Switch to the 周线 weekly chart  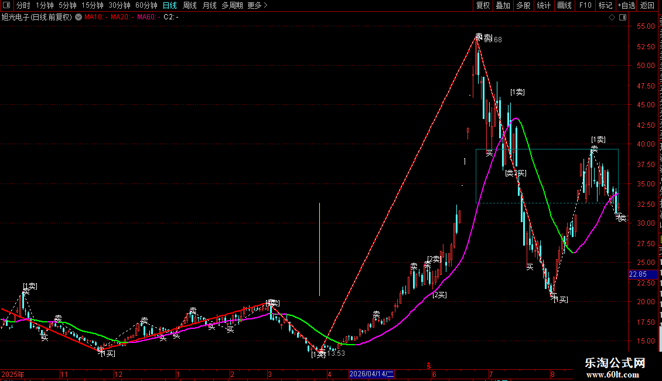click(x=190, y=5)
